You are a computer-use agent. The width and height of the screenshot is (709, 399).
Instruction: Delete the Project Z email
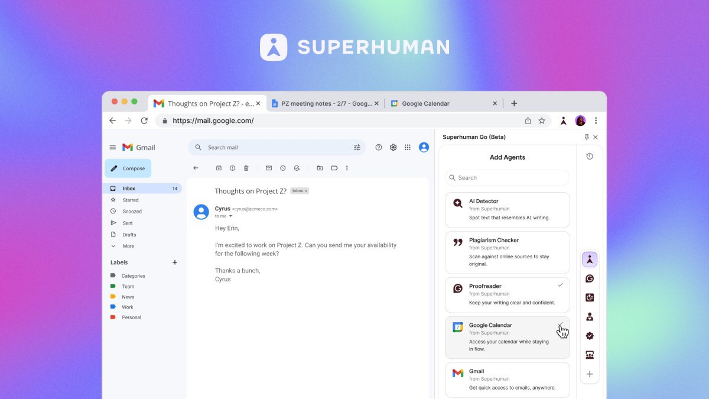[x=246, y=168]
